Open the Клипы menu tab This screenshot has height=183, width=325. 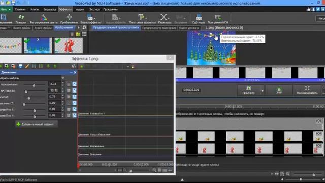(x=35, y=9)
